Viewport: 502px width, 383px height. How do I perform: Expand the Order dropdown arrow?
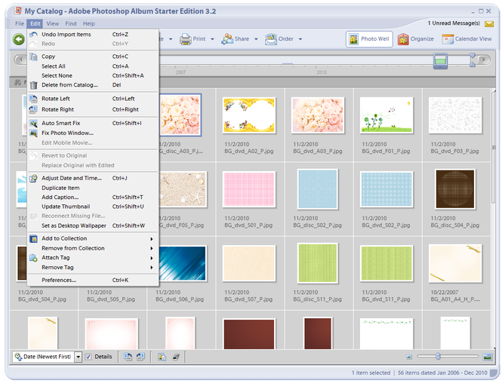(300, 39)
